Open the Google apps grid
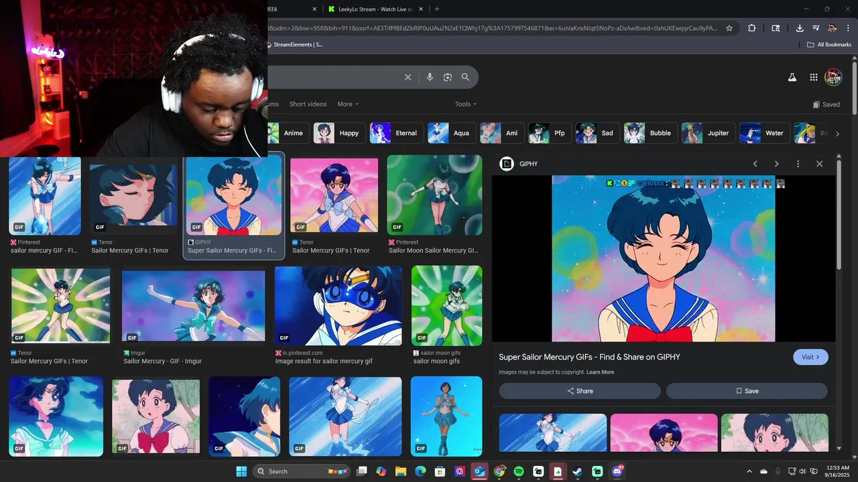Screen dimensions: 858x482 [813, 77]
